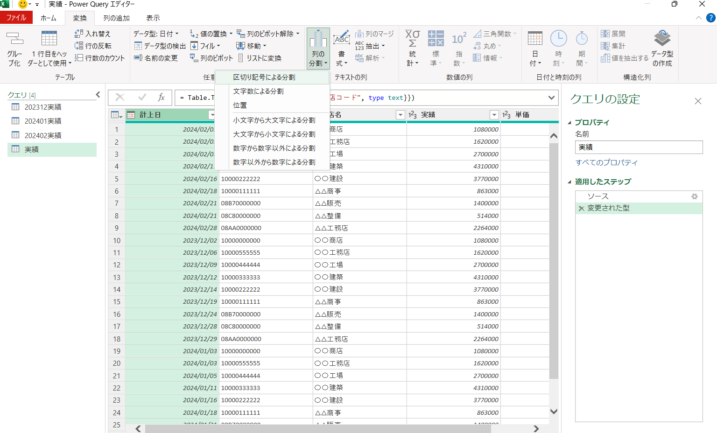Viewport: 717px width, 433px height.
Task: Open すべてのプロパティ link
Action: (x=606, y=162)
